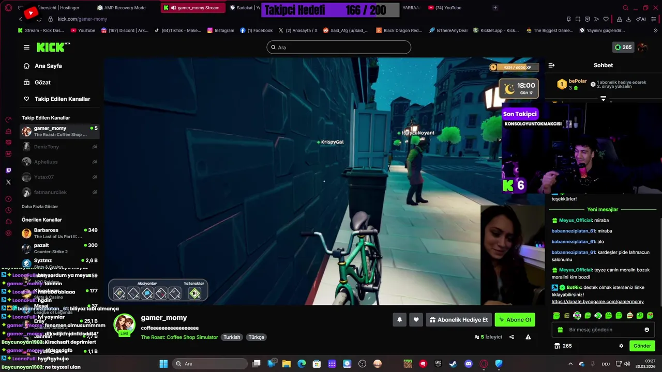Open Takip Edilen Kanallar menu item
Viewport: 662px width, 372px height.
click(x=57, y=99)
